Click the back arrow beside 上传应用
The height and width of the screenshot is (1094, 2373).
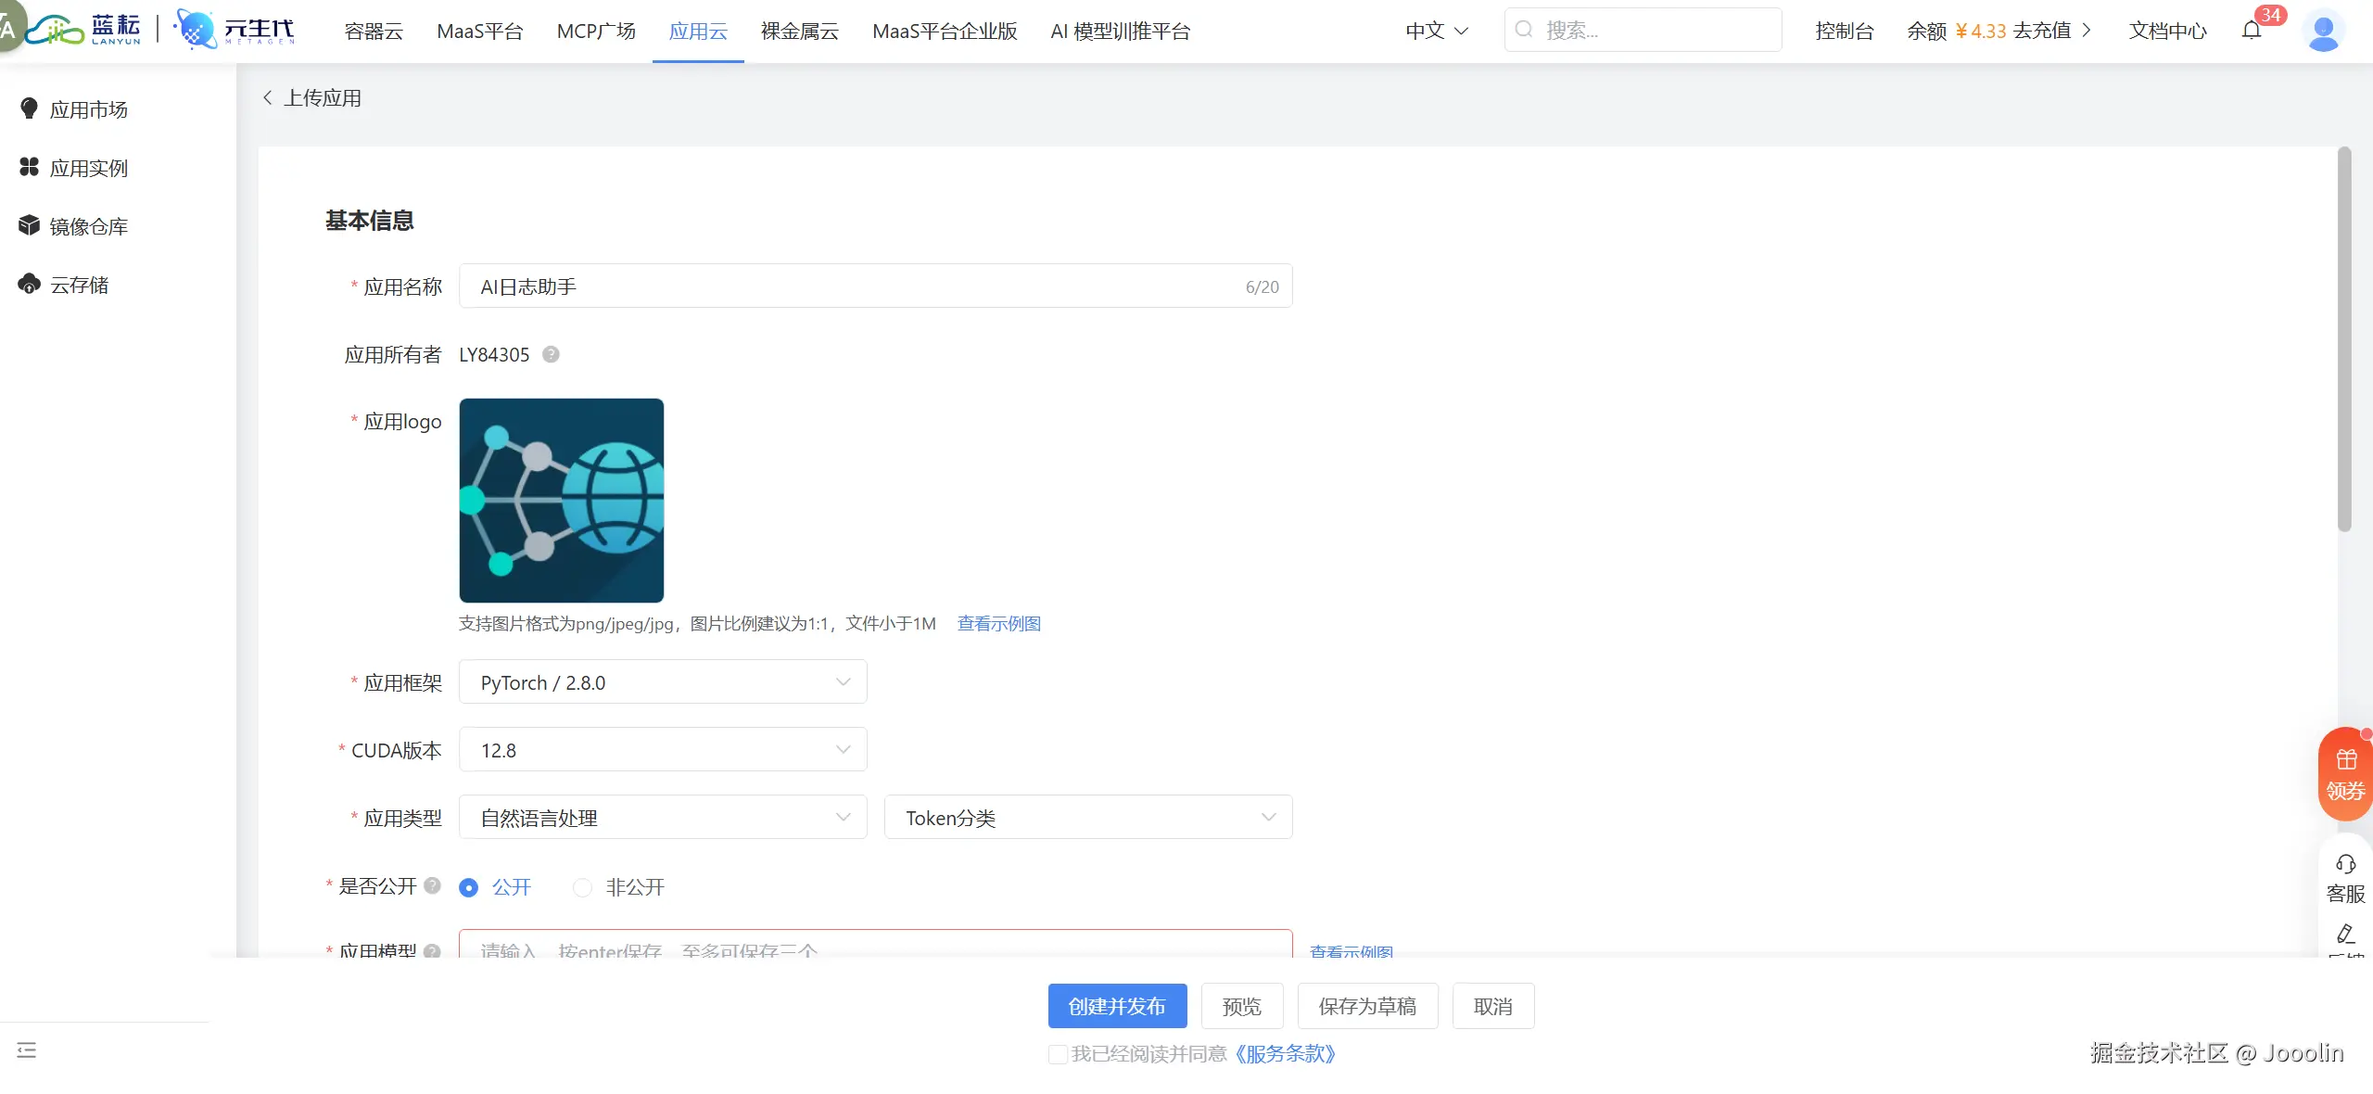tap(268, 97)
